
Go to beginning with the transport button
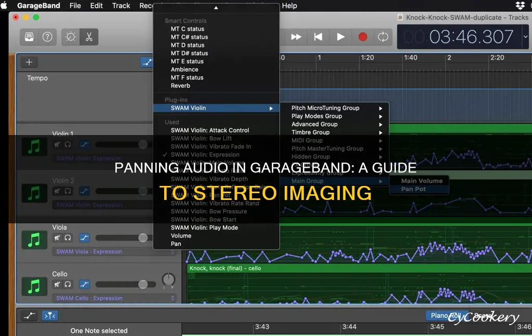click(318, 37)
